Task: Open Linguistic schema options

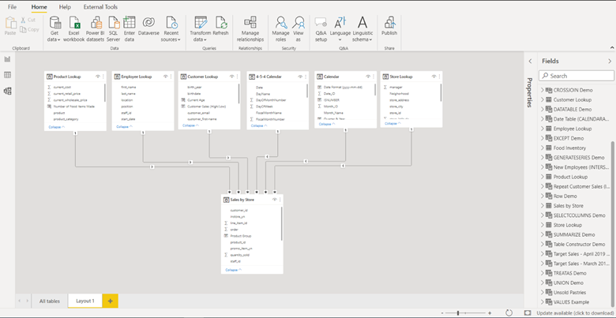Action: click(362, 29)
